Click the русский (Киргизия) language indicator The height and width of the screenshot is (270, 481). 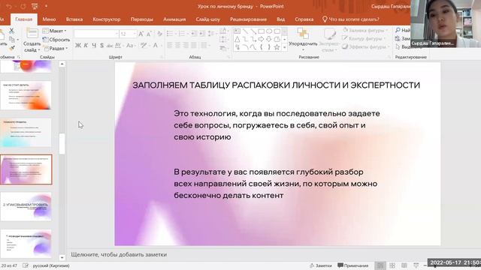coord(51,265)
